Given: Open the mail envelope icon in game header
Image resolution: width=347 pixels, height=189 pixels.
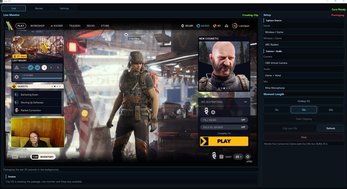Looking at the screenshot, I should (x=227, y=26).
